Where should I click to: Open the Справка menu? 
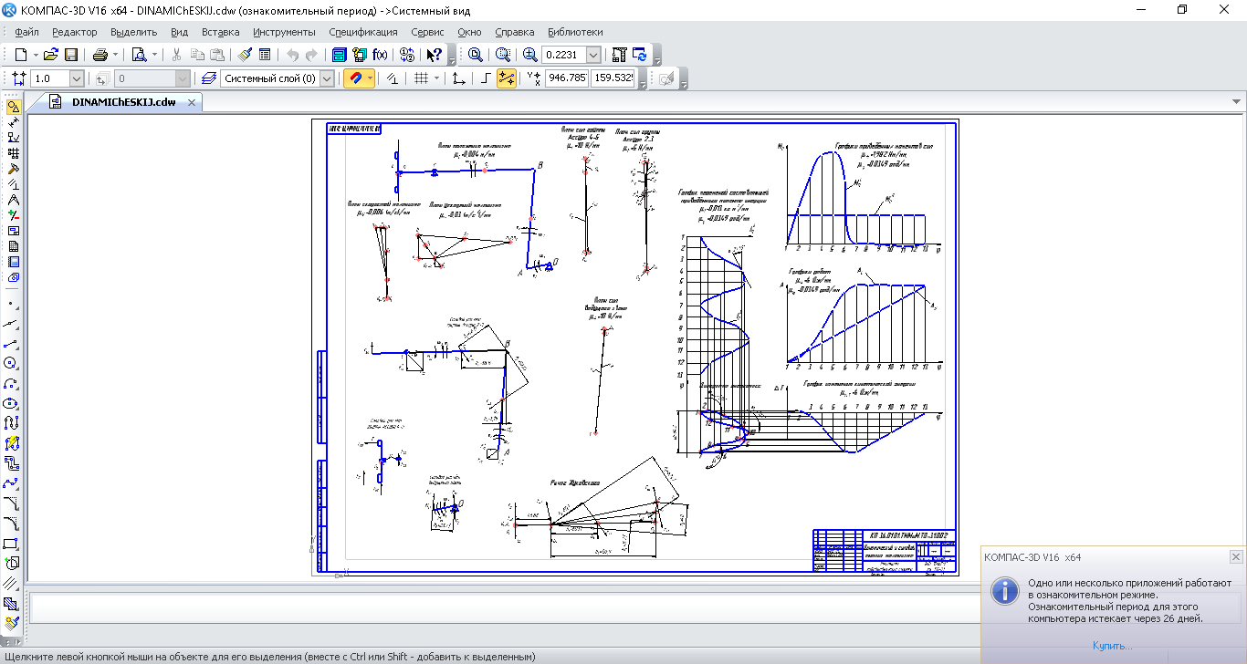click(x=514, y=32)
